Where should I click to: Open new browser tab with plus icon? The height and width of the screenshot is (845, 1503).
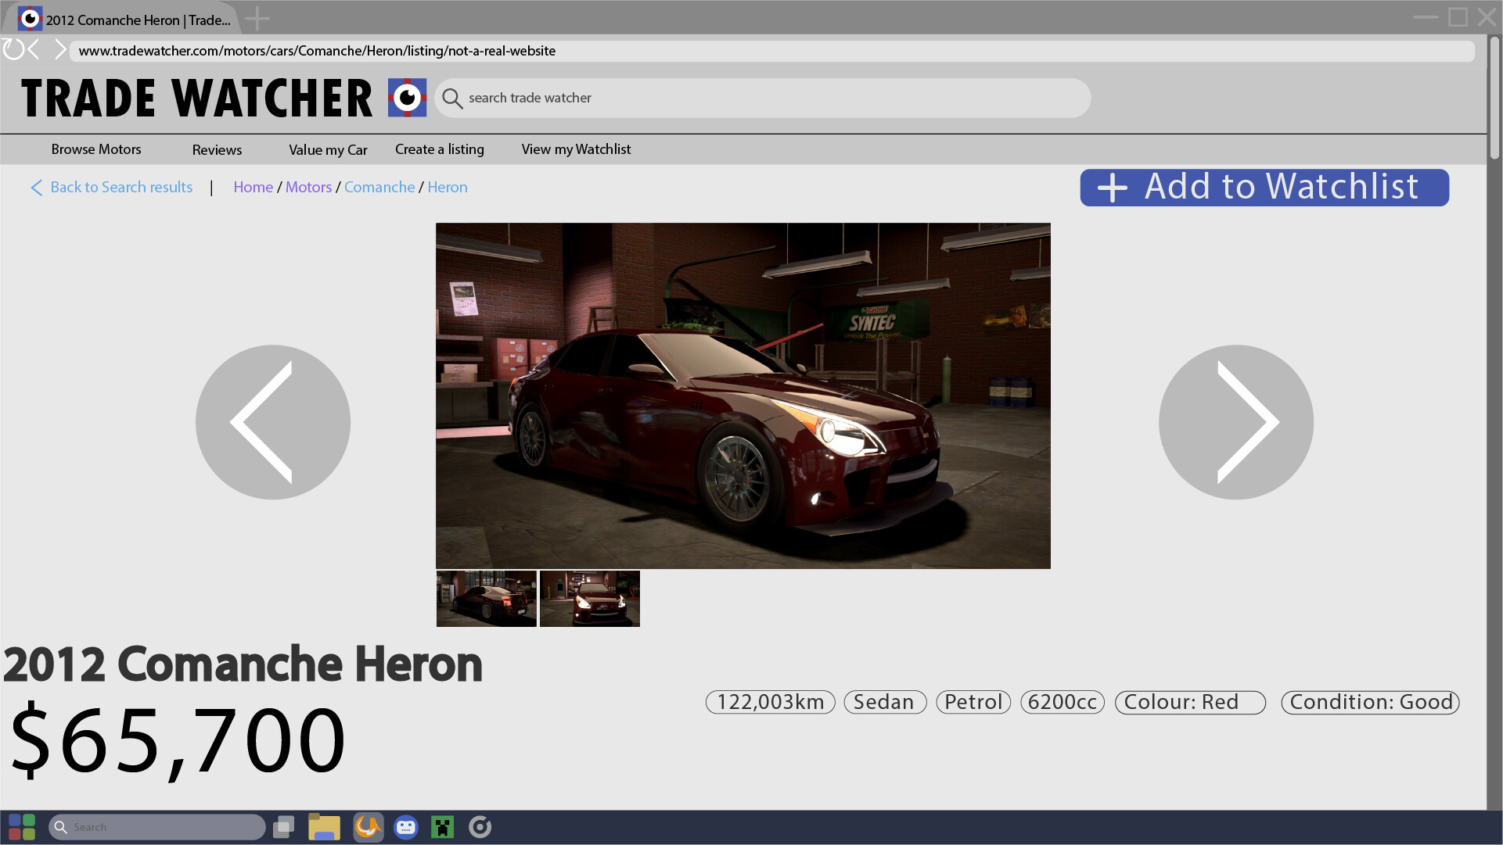click(257, 19)
